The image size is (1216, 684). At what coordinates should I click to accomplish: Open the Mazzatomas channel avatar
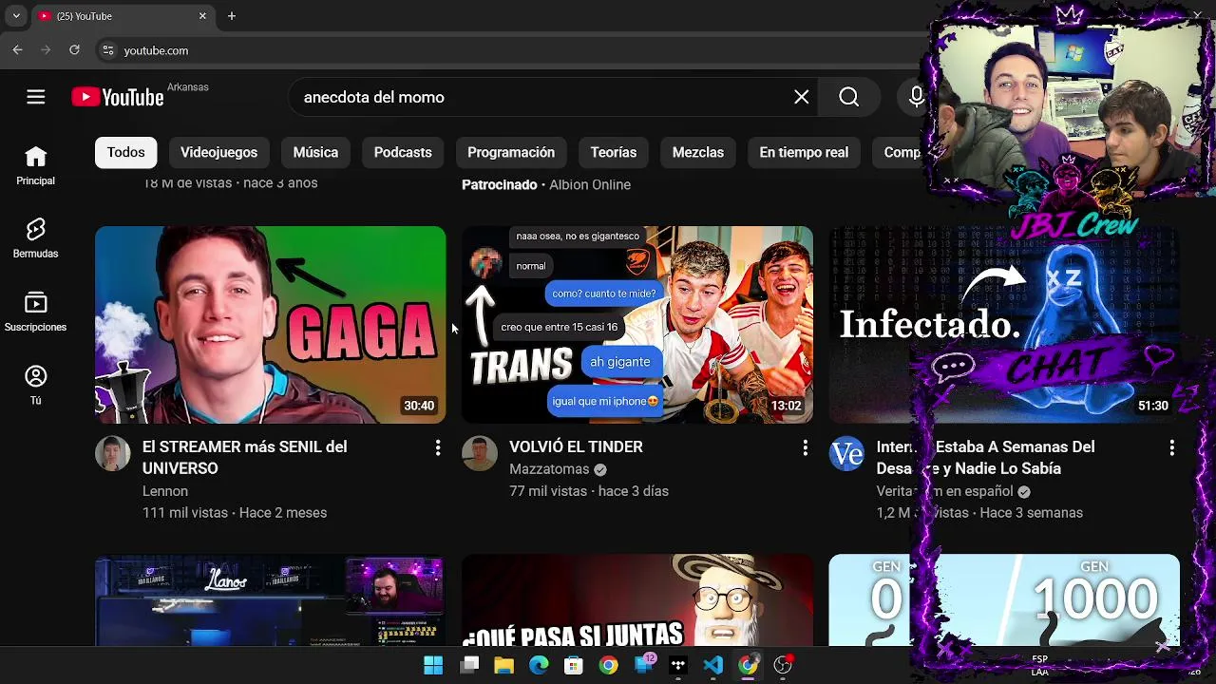pos(479,454)
